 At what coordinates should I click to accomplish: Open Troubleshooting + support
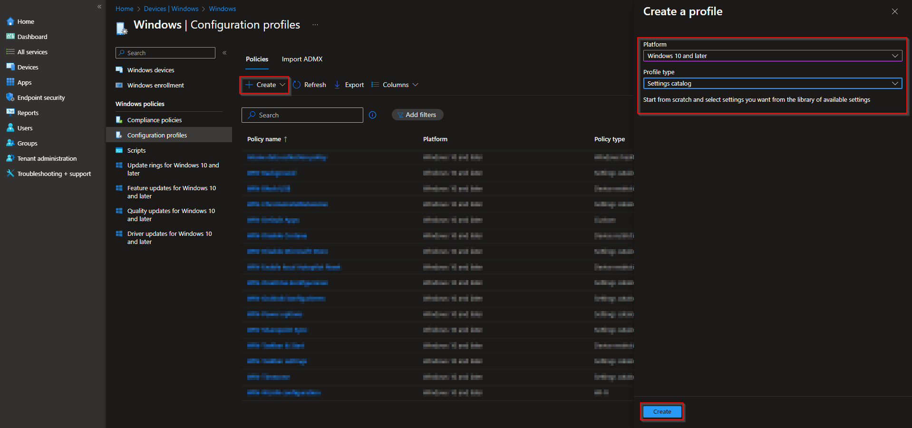(54, 173)
